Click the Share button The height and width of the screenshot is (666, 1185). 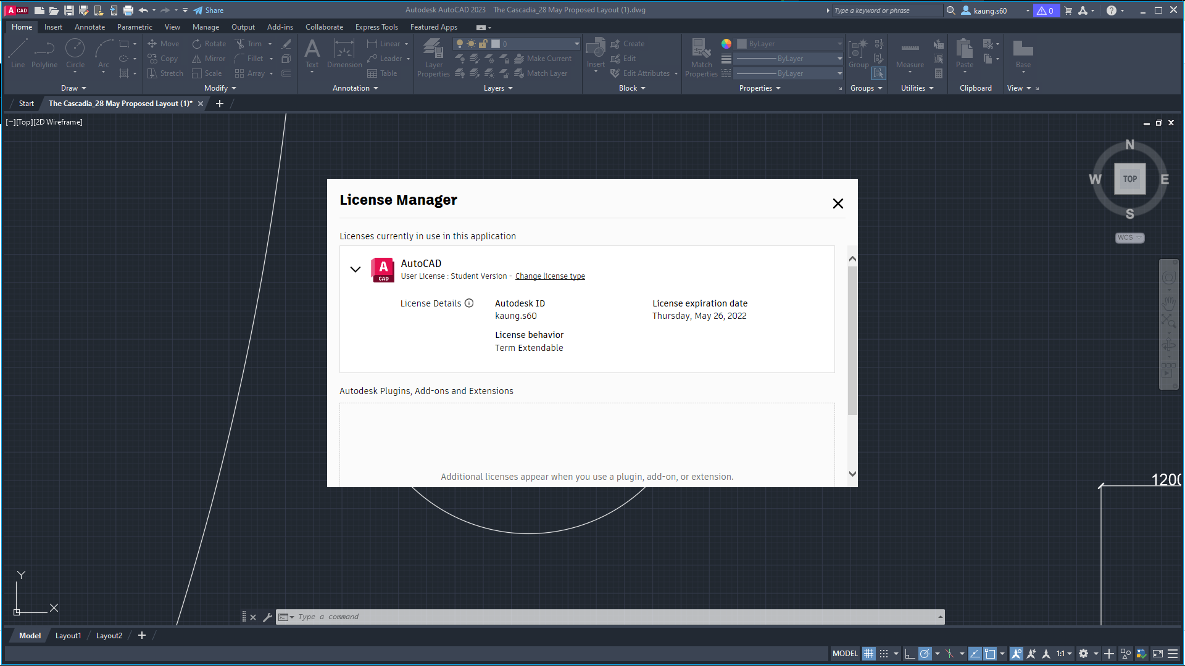pos(209,10)
